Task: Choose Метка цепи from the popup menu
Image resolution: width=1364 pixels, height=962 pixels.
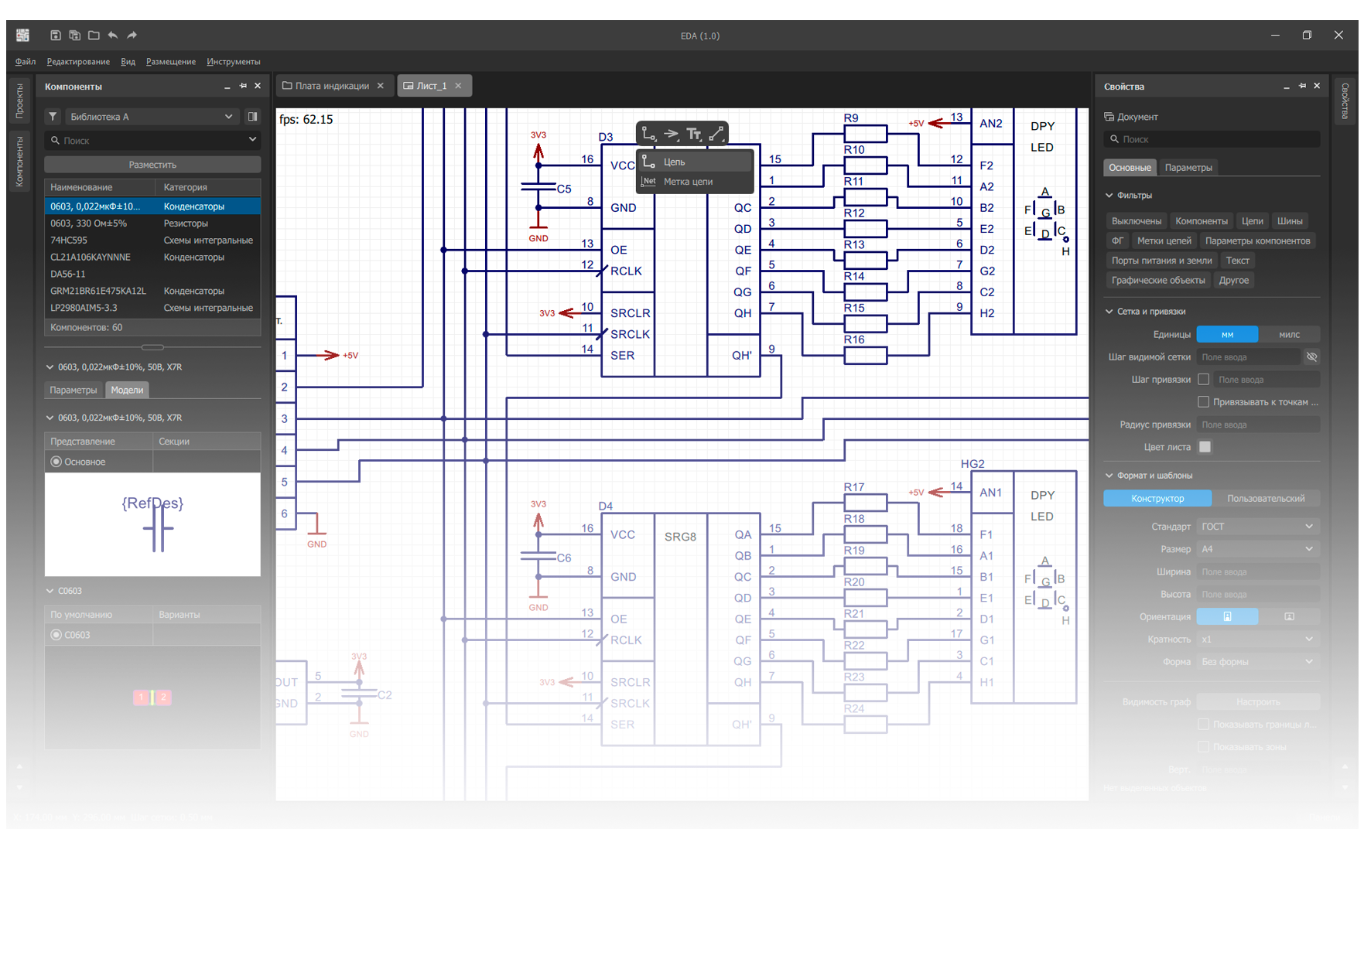Action: 688,182
